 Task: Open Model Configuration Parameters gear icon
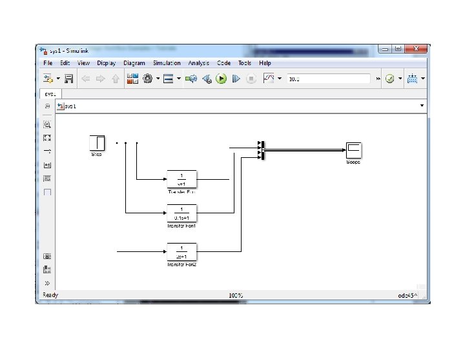[x=147, y=79]
